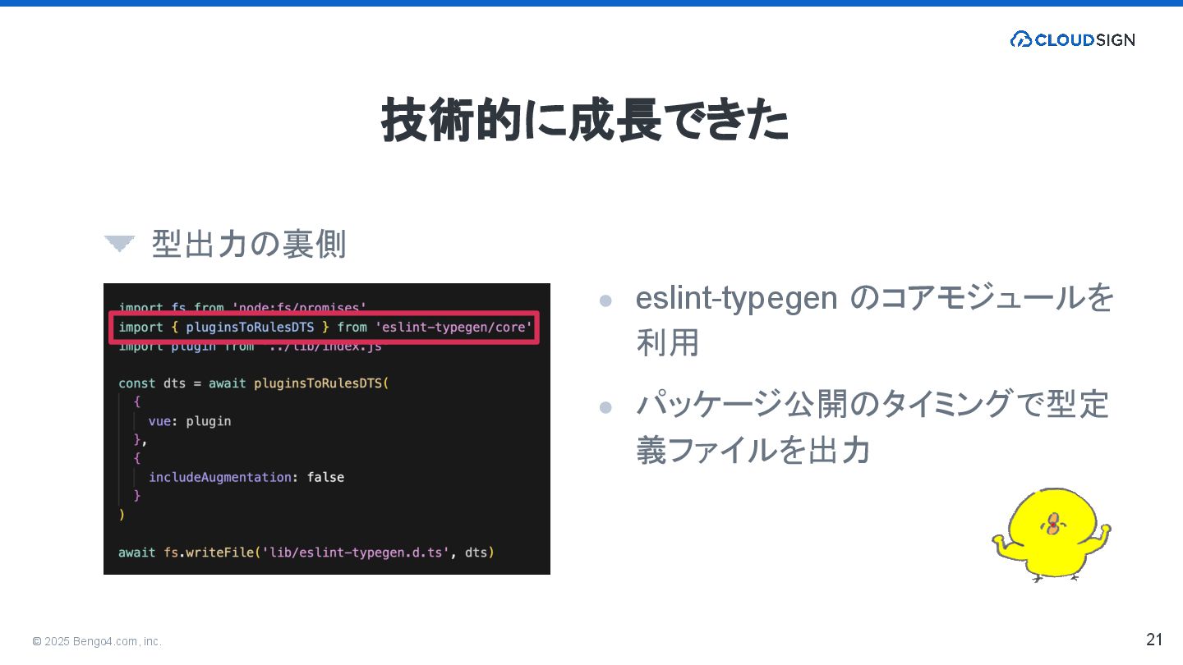Click the fs.writeFile code line
The width and height of the screenshot is (1183, 665).
coord(306,553)
